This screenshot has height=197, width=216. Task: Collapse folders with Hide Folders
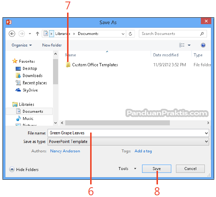coord(27,170)
